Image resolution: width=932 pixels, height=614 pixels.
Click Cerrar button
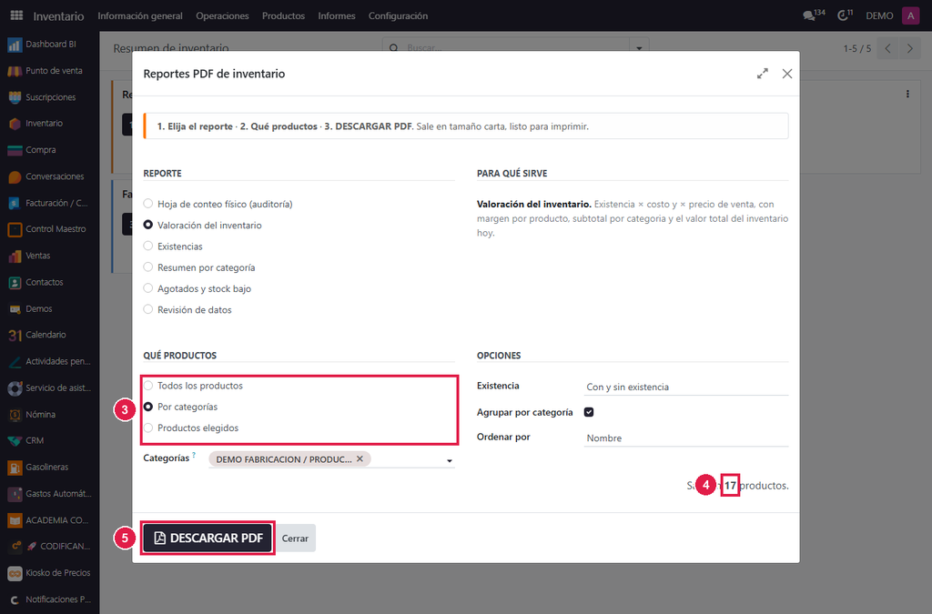click(296, 538)
